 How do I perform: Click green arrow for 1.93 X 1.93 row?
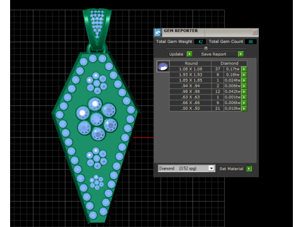click(x=244, y=74)
